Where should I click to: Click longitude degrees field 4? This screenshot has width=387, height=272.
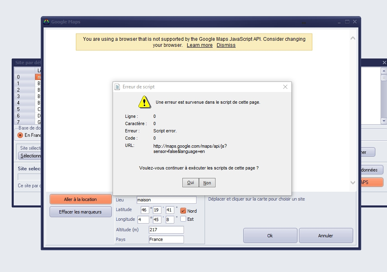tap(143, 220)
